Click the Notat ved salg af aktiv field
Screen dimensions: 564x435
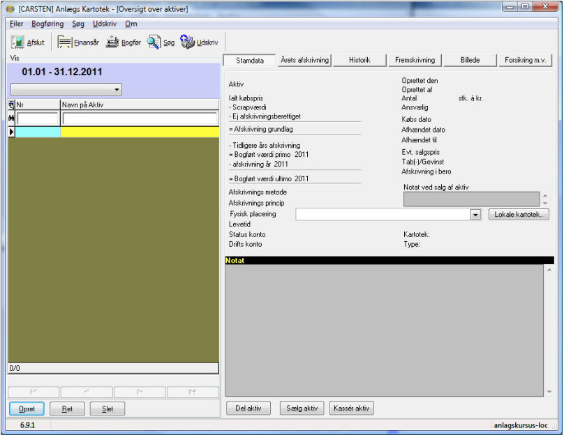click(x=471, y=199)
